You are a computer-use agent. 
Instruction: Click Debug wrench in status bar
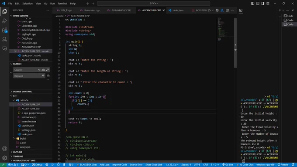(x=37, y=165)
